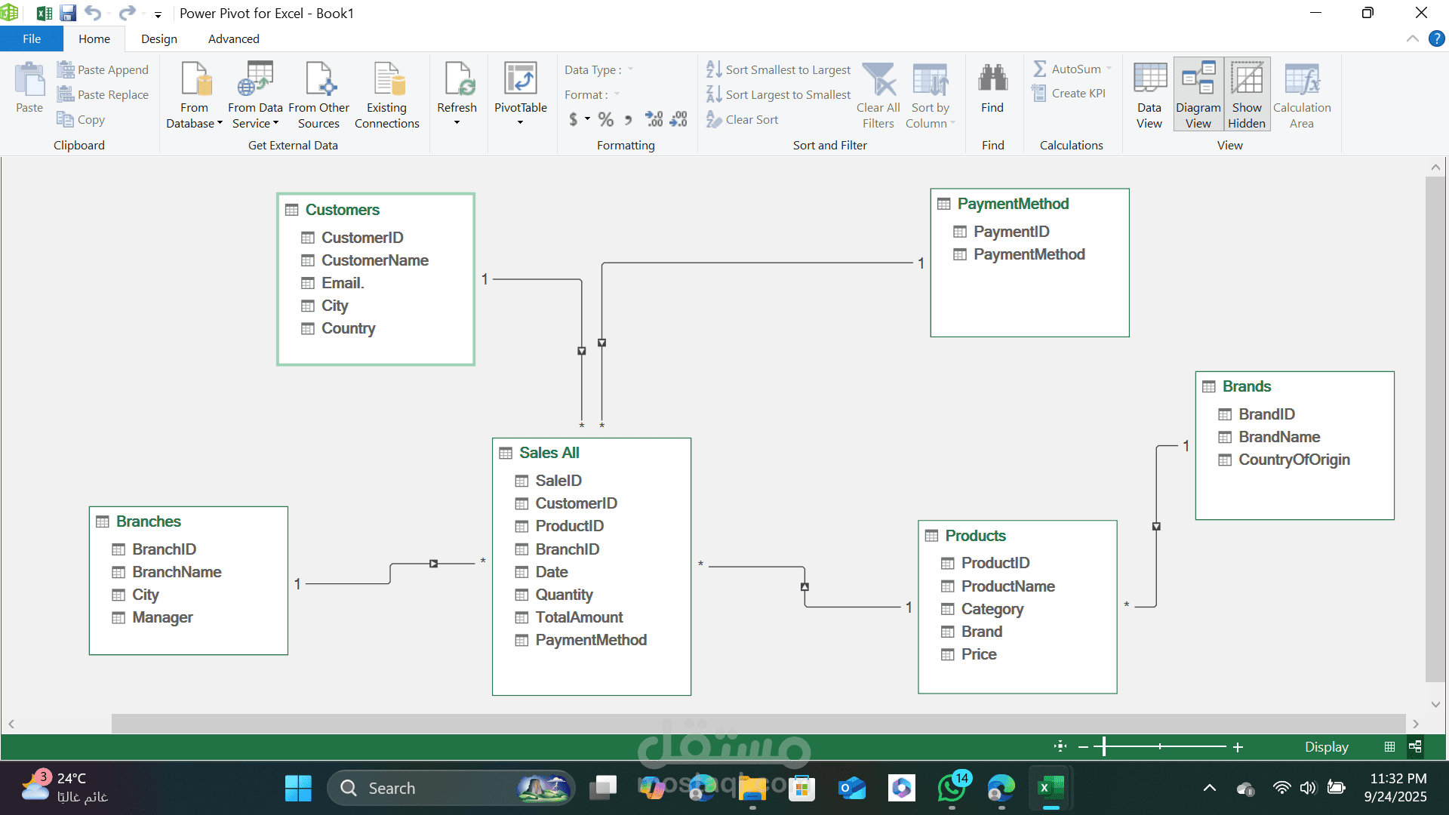Toggle Diagram View
This screenshot has height=815, width=1449.
[x=1198, y=95]
